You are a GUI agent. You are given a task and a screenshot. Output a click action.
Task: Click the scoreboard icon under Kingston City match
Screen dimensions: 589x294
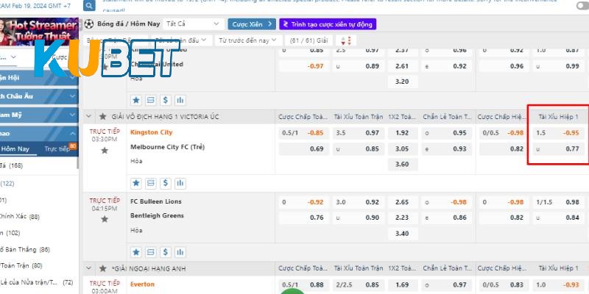click(x=151, y=182)
